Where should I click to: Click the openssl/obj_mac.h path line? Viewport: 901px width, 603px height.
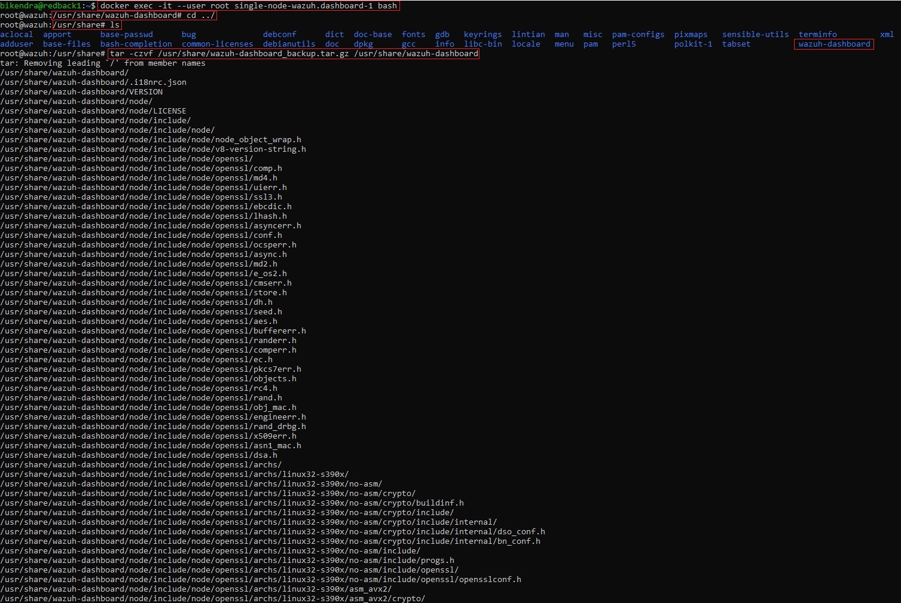[x=148, y=407]
